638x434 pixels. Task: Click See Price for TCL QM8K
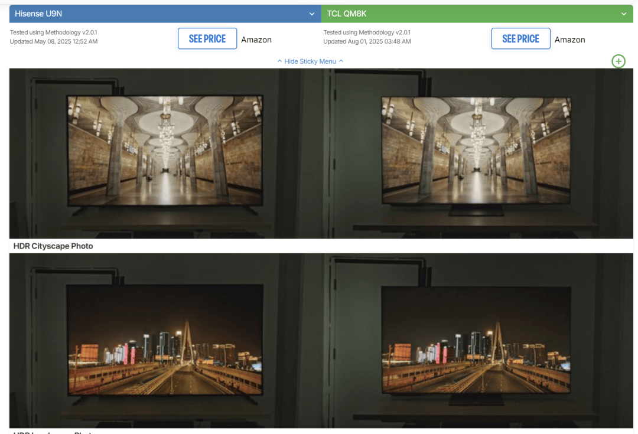[520, 38]
